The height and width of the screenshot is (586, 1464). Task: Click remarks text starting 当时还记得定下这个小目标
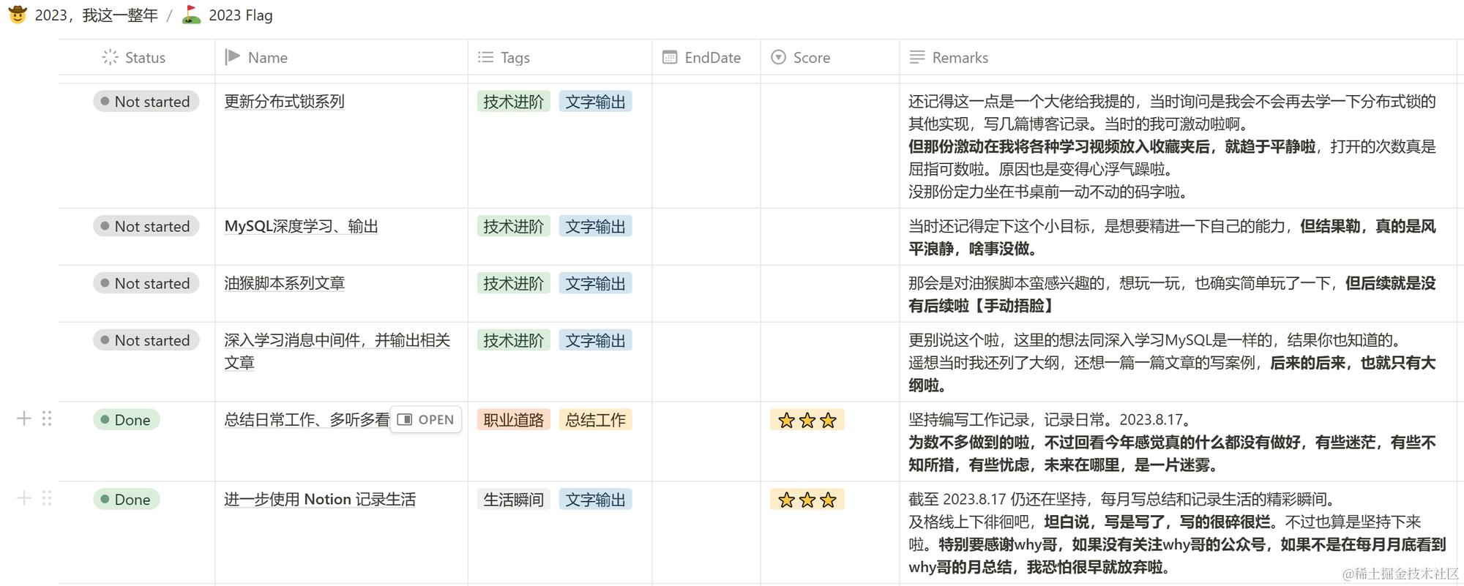(1172, 237)
